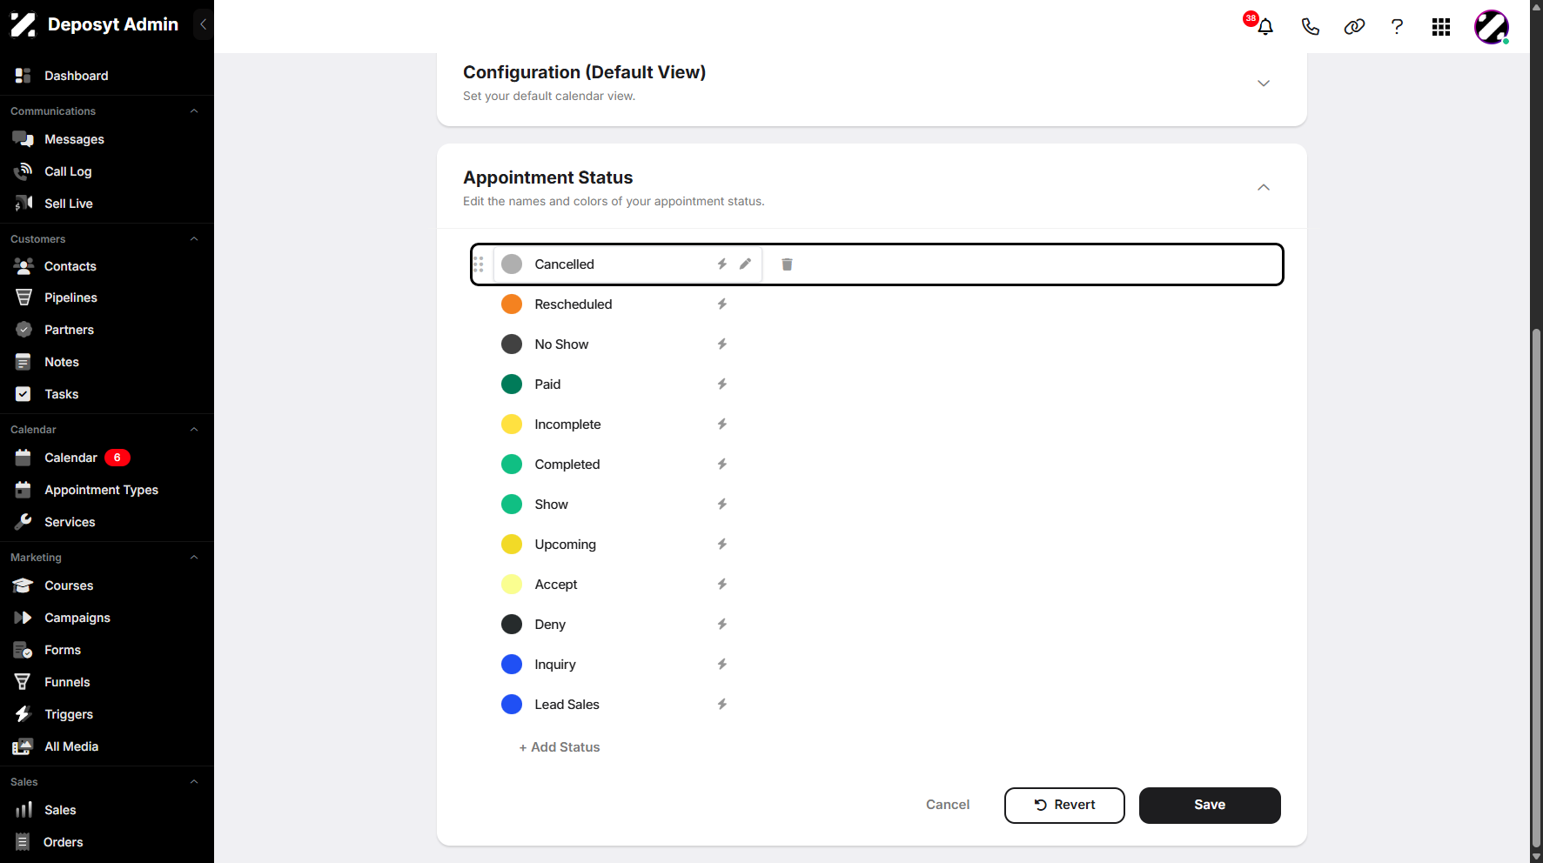Image resolution: width=1543 pixels, height=863 pixels.
Task: Click the blue color swatch for Inquiry
Action: click(512, 664)
